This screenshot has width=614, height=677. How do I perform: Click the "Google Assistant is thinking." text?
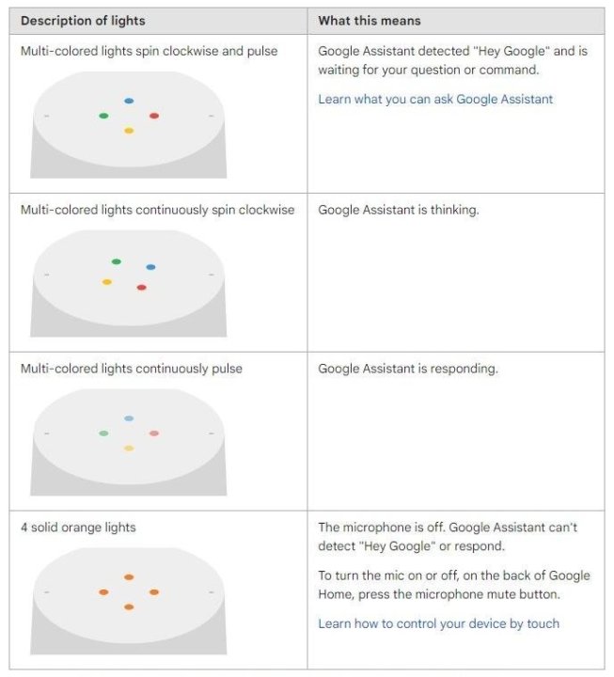pyautogui.click(x=398, y=210)
